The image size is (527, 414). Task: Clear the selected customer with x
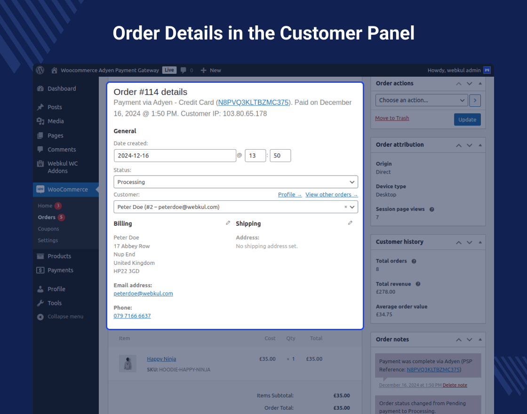pos(345,207)
